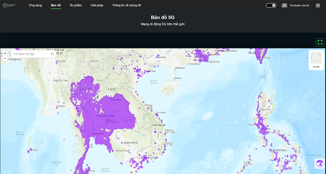Open the Ứng dụng menu

coord(35,5)
